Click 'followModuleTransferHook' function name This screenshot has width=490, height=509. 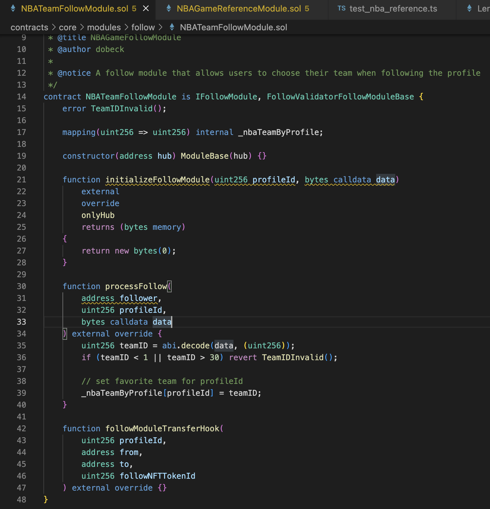162,429
